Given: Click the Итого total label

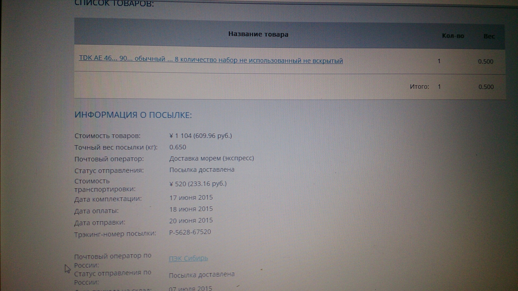Looking at the screenshot, I should (419, 87).
